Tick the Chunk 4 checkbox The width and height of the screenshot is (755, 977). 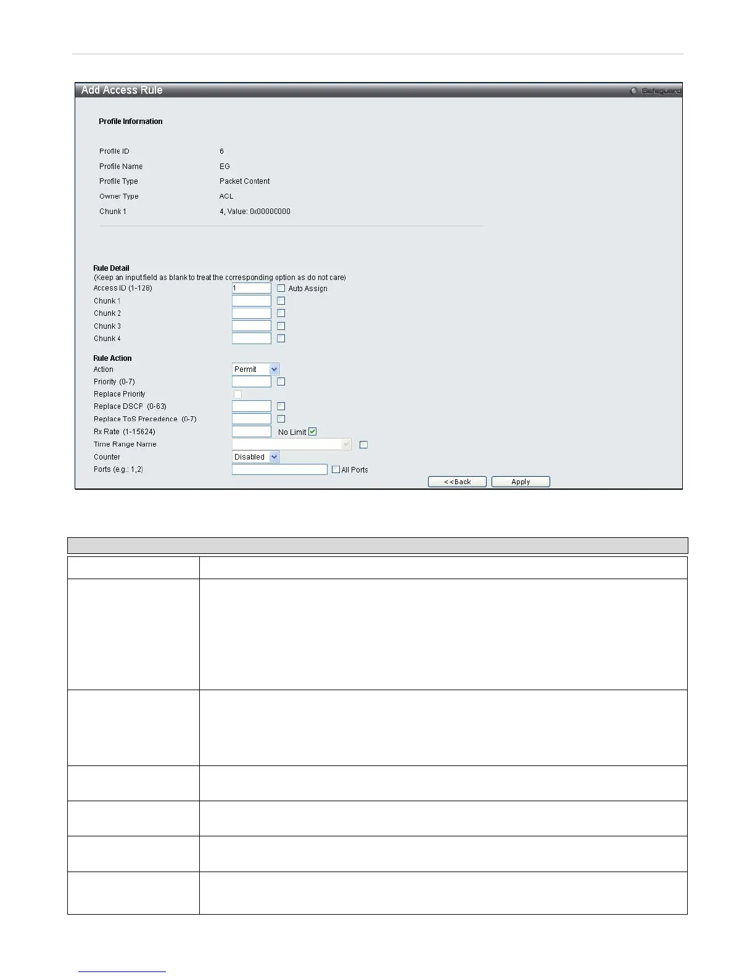[x=281, y=338]
